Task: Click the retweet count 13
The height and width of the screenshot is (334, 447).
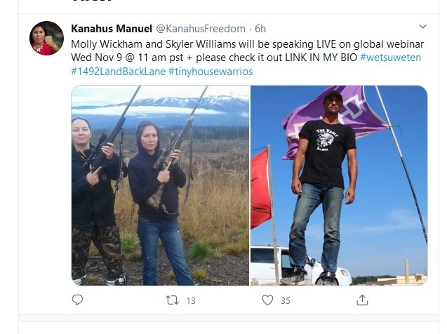Action: click(191, 300)
